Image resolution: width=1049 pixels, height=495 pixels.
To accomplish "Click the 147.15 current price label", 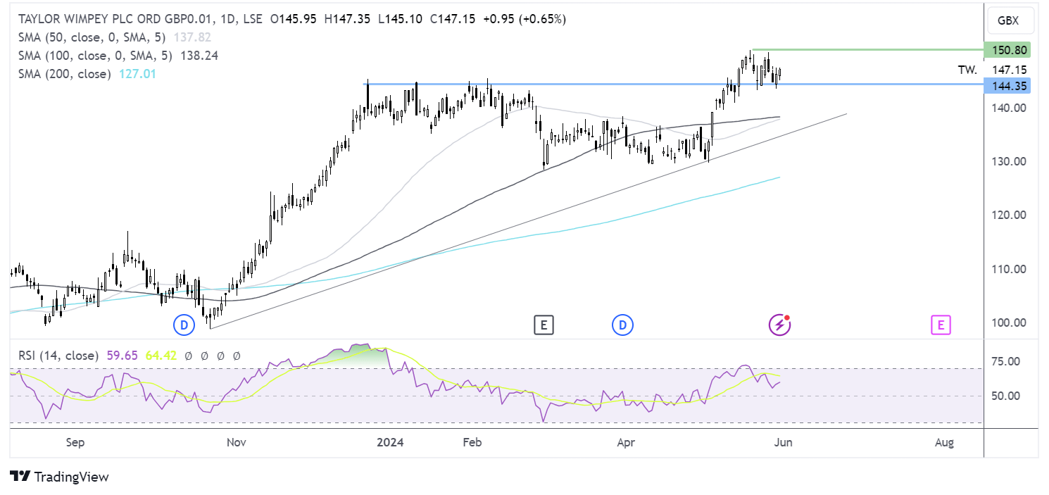I will coord(1010,70).
